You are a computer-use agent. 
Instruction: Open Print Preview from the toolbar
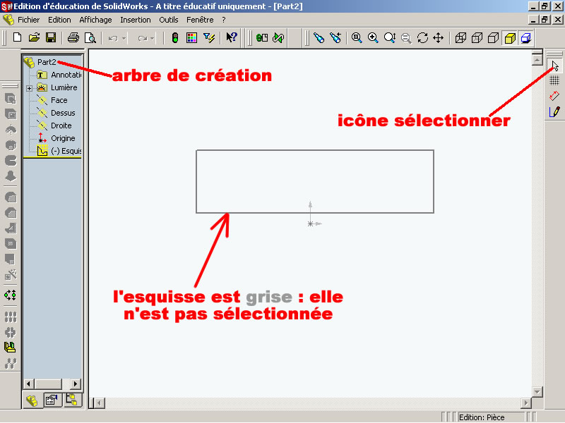point(90,37)
